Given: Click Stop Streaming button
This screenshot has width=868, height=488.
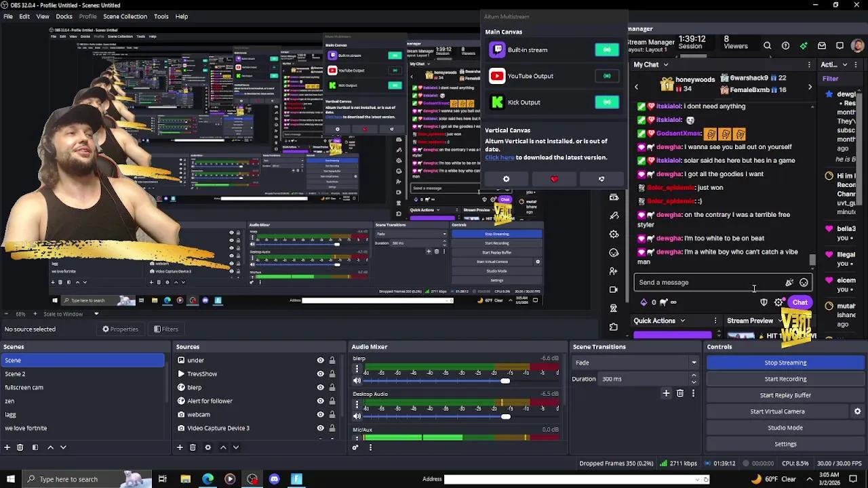Looking at the screenshot, I should 785,363.
